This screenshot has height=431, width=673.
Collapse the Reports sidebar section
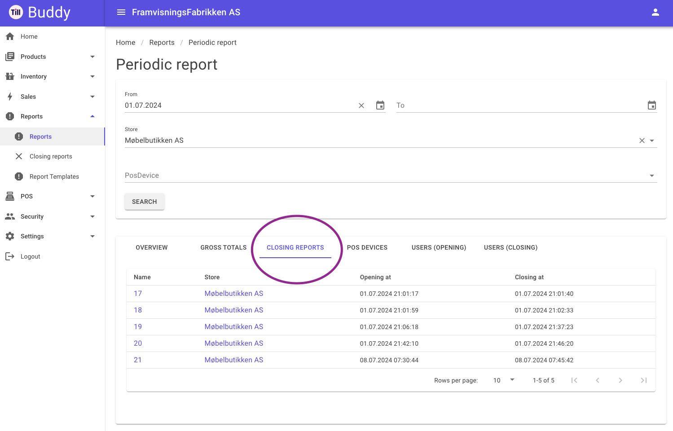pyautogui.click(x=92, y=116)
